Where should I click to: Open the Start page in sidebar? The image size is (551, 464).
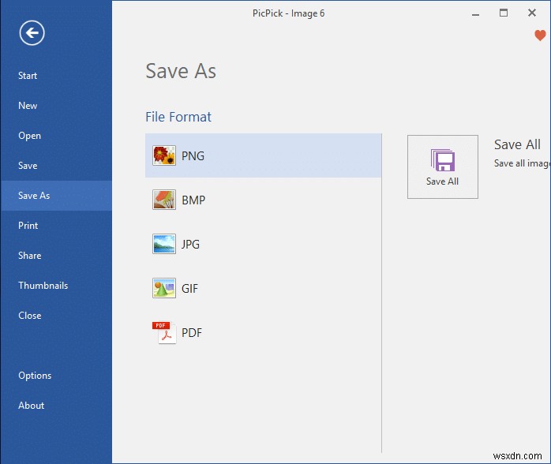[x=56, y=76]
